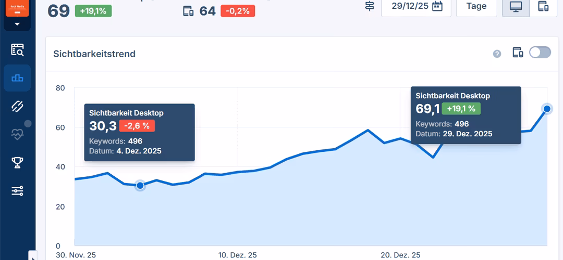The height and width of the screenshot is (260, 563).
Task: Click the -0,2% mobile visibility badge
Action: [238, 11]
